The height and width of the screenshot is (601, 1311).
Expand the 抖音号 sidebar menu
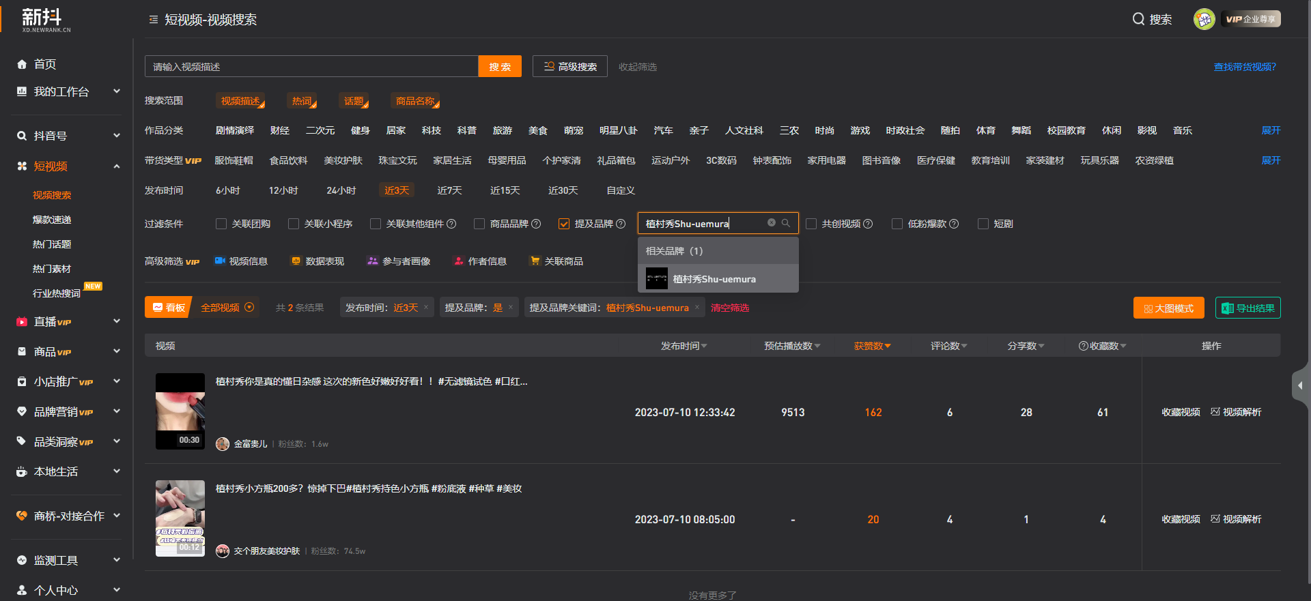tap(117, 136)
